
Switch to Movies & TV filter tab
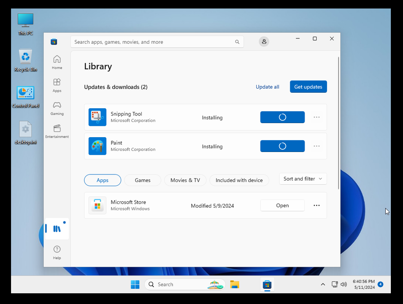(185, 180)
